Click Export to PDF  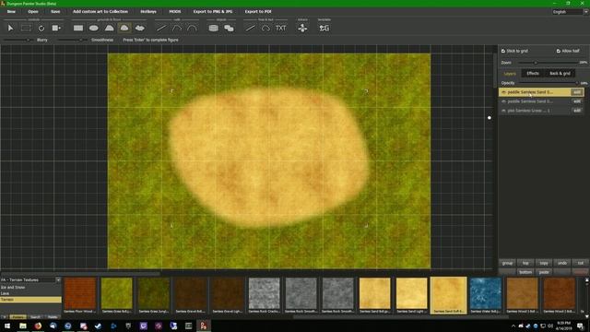pyautogui.click(x=258, y=12)
